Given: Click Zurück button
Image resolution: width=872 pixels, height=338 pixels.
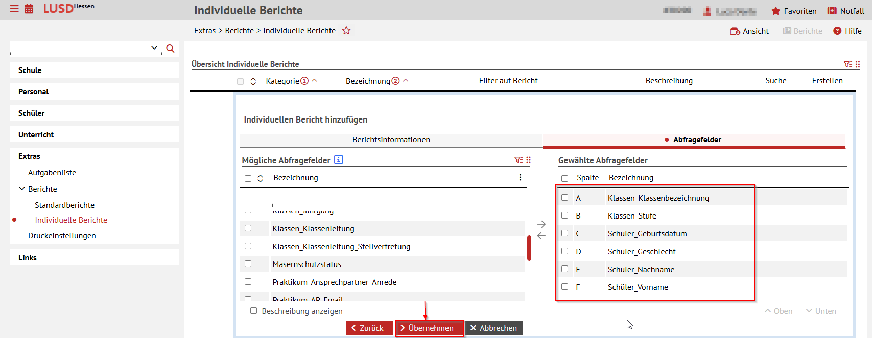Looking at the screenshot, I should (369, 328).
